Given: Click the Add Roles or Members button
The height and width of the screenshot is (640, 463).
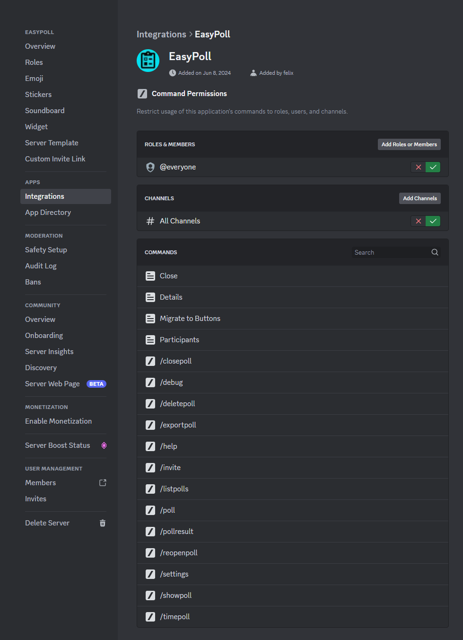Looking at the screenshot, I should tap(409, 144).
